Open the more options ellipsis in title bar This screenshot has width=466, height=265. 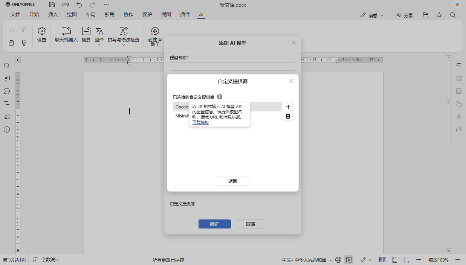pos(106,5)
